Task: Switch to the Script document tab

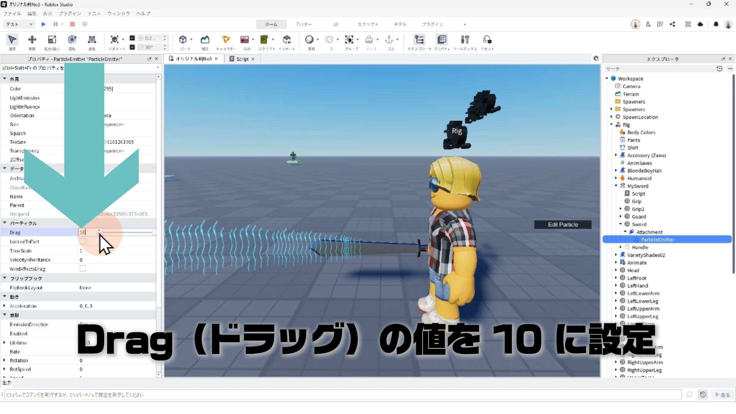Action: (242, 59)
